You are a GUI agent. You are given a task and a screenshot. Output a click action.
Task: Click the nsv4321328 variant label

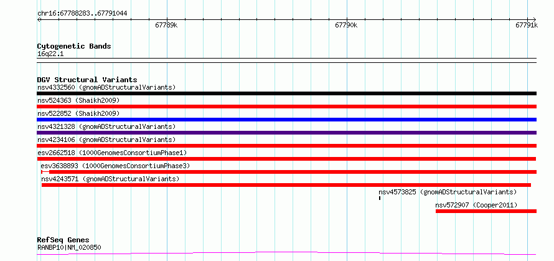[x=106, y=126]
